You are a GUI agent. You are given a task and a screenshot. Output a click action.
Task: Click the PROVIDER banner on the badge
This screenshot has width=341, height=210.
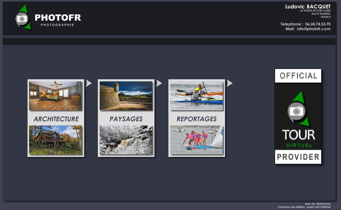(298, 157)
